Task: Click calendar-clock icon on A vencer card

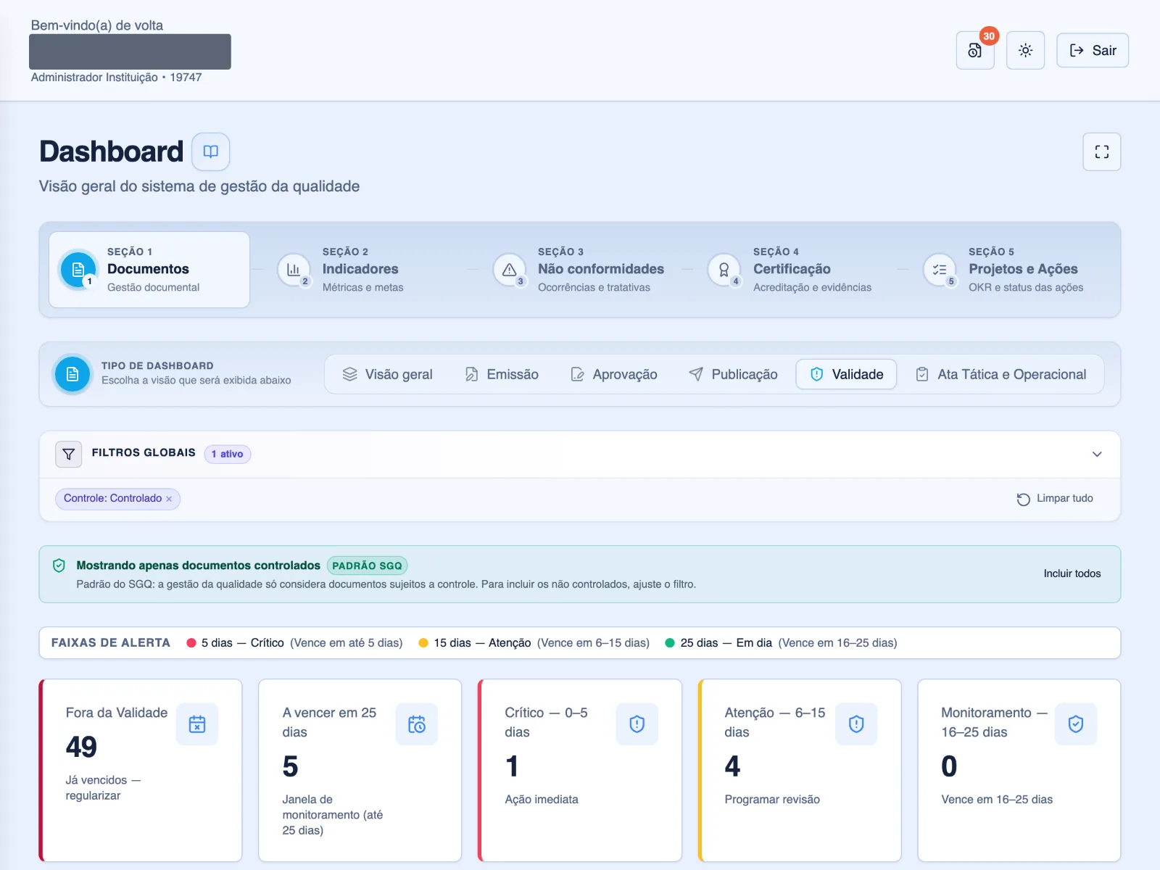Action: pos(417,724)
